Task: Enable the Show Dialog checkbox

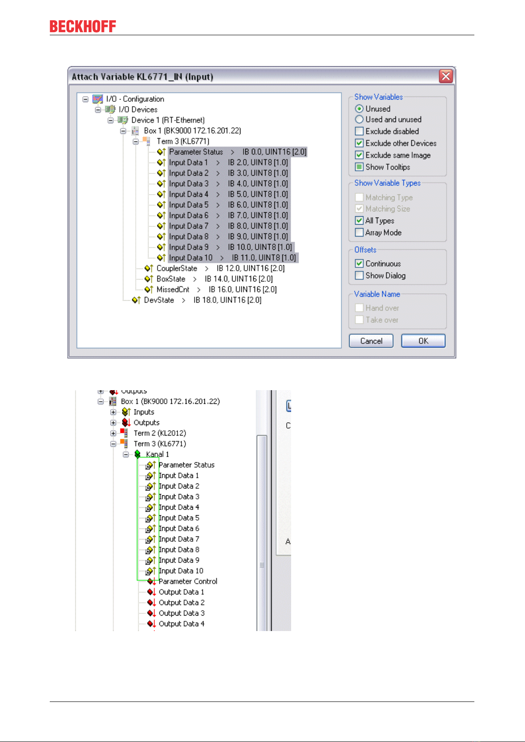Action: pos(359,276)
